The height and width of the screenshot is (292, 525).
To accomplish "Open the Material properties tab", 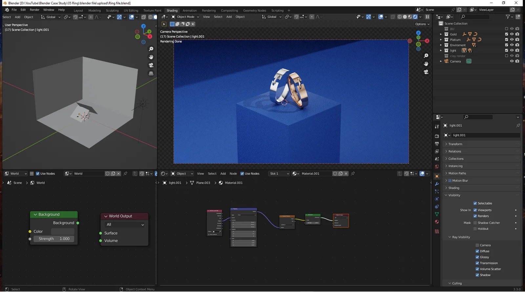I will (437, 222).
